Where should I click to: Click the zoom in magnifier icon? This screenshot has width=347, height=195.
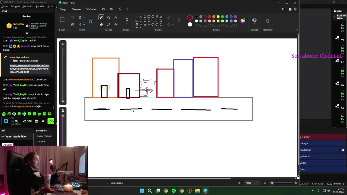tap(296, 183)
